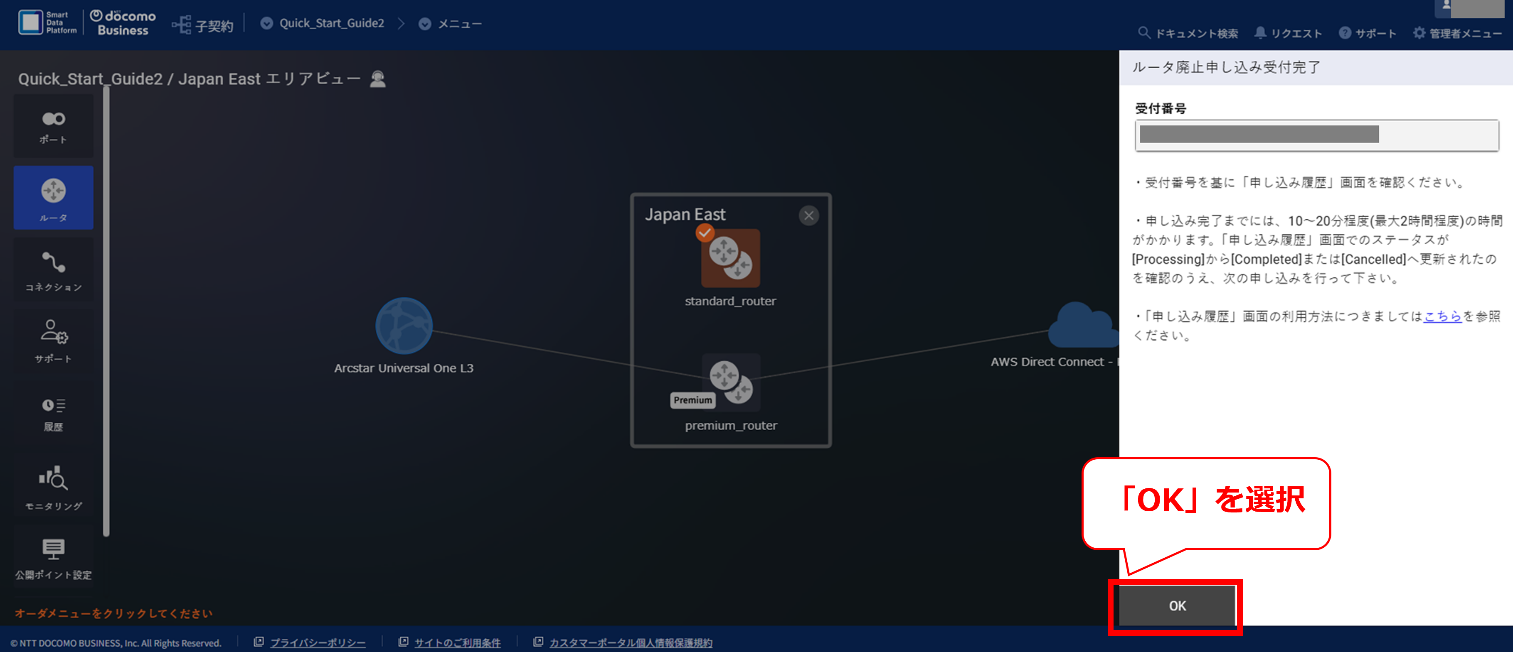Open the コネクション sidebar icon
The image size is (1513, 652).
(x=54, y=270)
